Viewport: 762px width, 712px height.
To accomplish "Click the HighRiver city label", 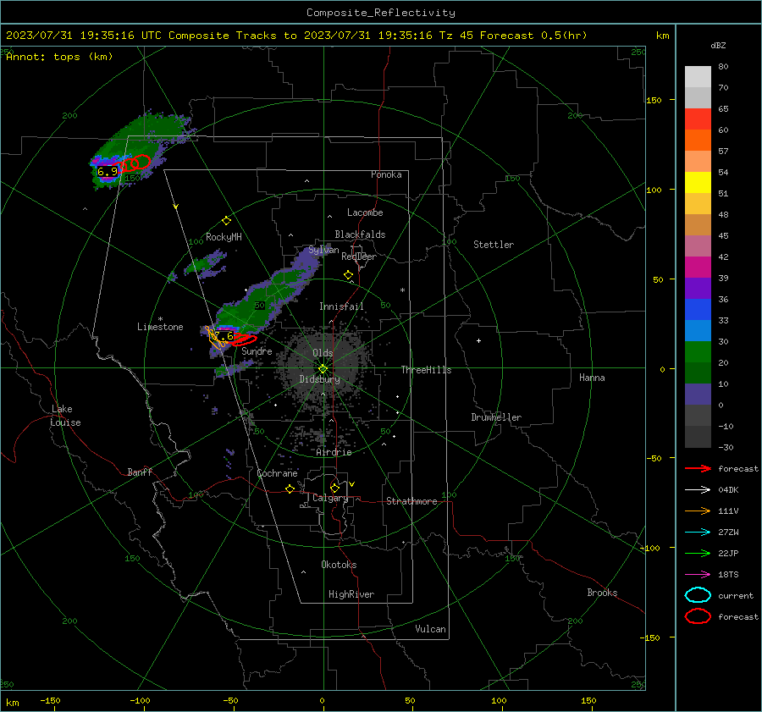I will tap(351, 594).
